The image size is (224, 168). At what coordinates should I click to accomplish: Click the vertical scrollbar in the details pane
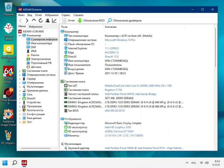[x=216, y=48]
